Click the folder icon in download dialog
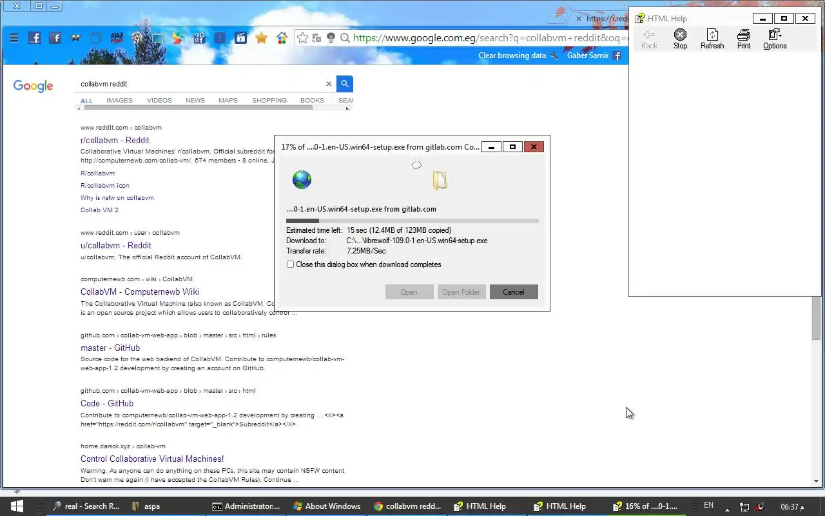Screen dimensions: 825x516 (x=440, y=180)
